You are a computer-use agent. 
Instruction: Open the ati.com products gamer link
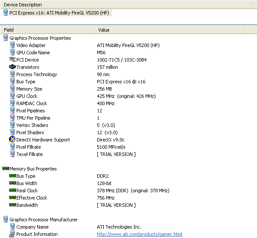coord(140,234)
